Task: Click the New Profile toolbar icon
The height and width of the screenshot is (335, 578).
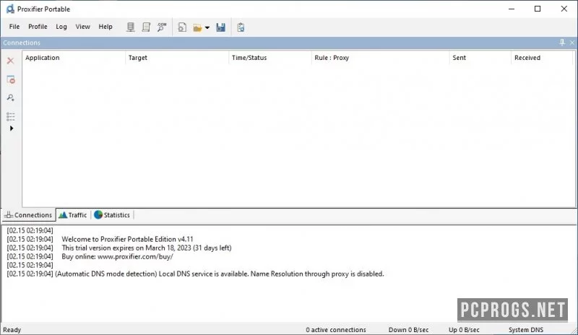Action: (182, 27)
